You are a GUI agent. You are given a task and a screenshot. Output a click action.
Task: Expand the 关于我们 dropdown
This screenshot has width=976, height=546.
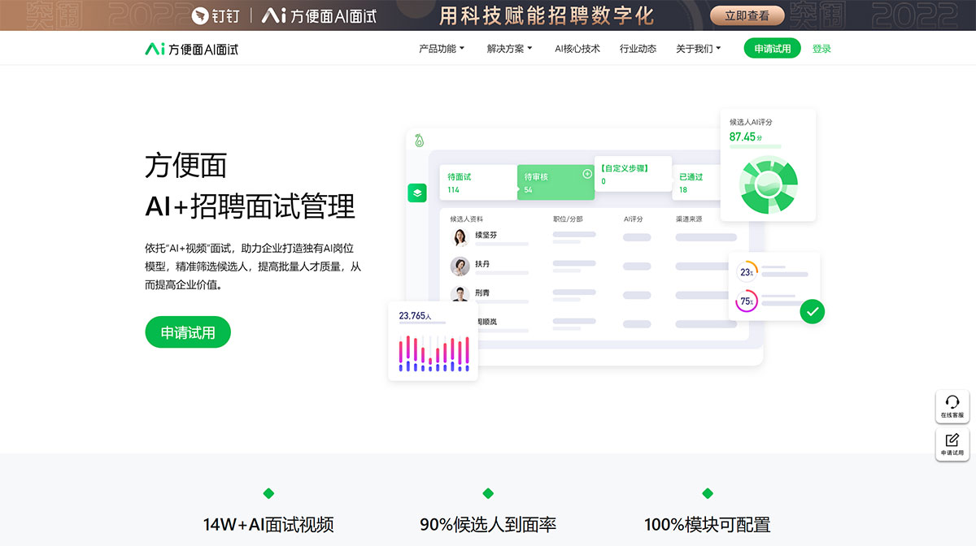(x=697, y=48)
